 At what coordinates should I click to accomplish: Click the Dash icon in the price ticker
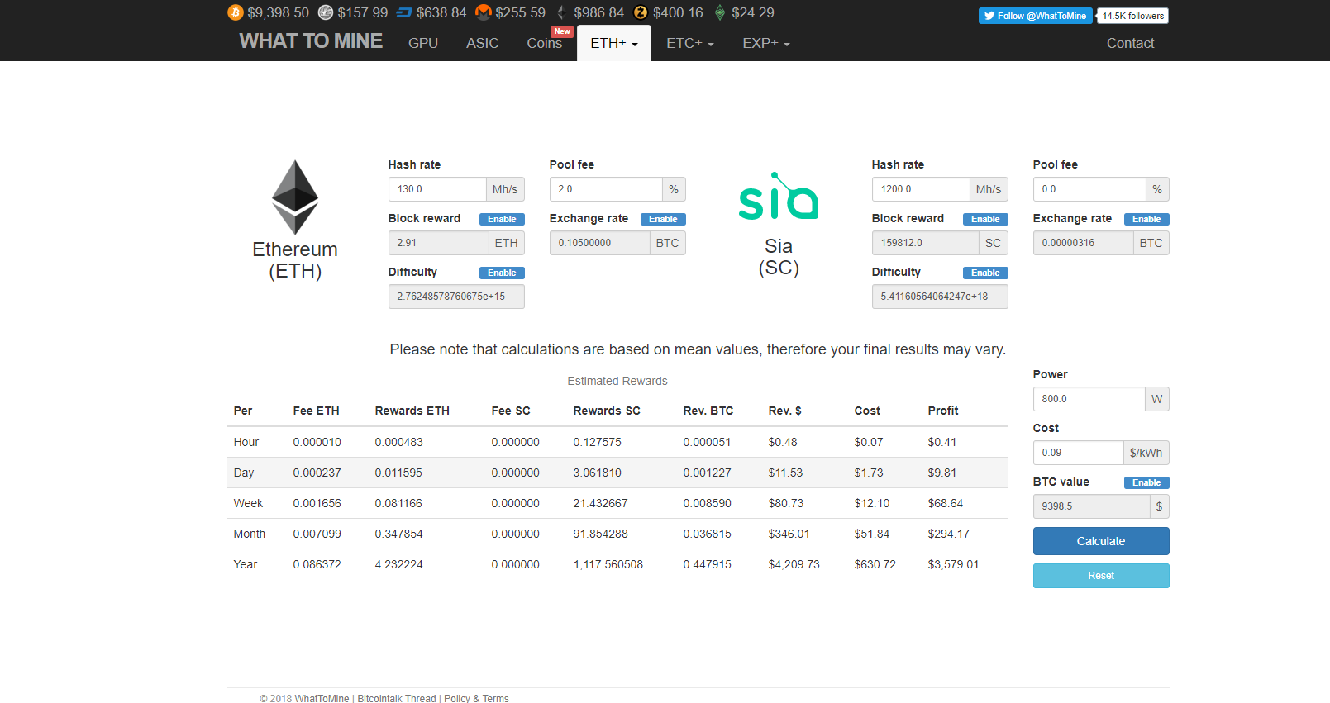click(x=404, y=12)
